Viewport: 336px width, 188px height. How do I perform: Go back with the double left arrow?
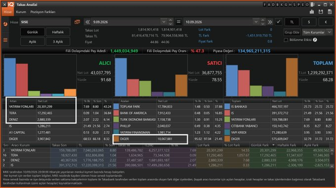87,22
